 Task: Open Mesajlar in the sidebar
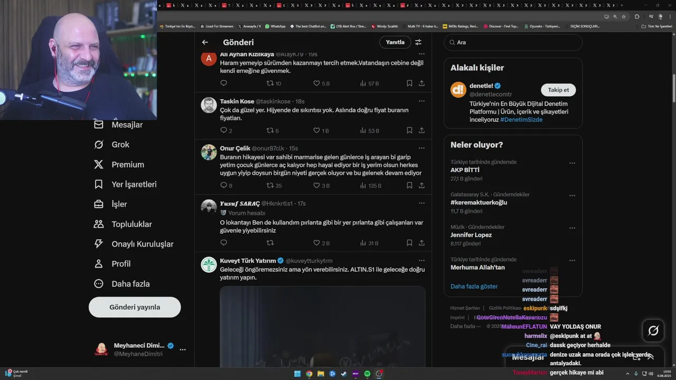pos(118,125)
